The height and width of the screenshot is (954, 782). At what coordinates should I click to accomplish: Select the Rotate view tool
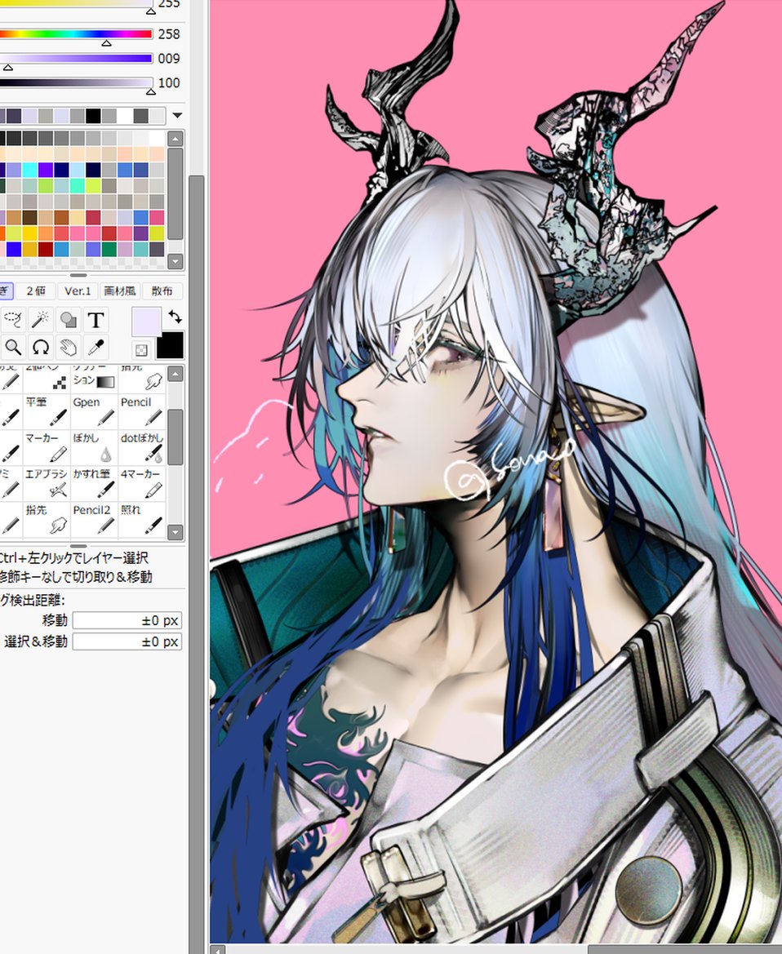[x=40, y=348]
